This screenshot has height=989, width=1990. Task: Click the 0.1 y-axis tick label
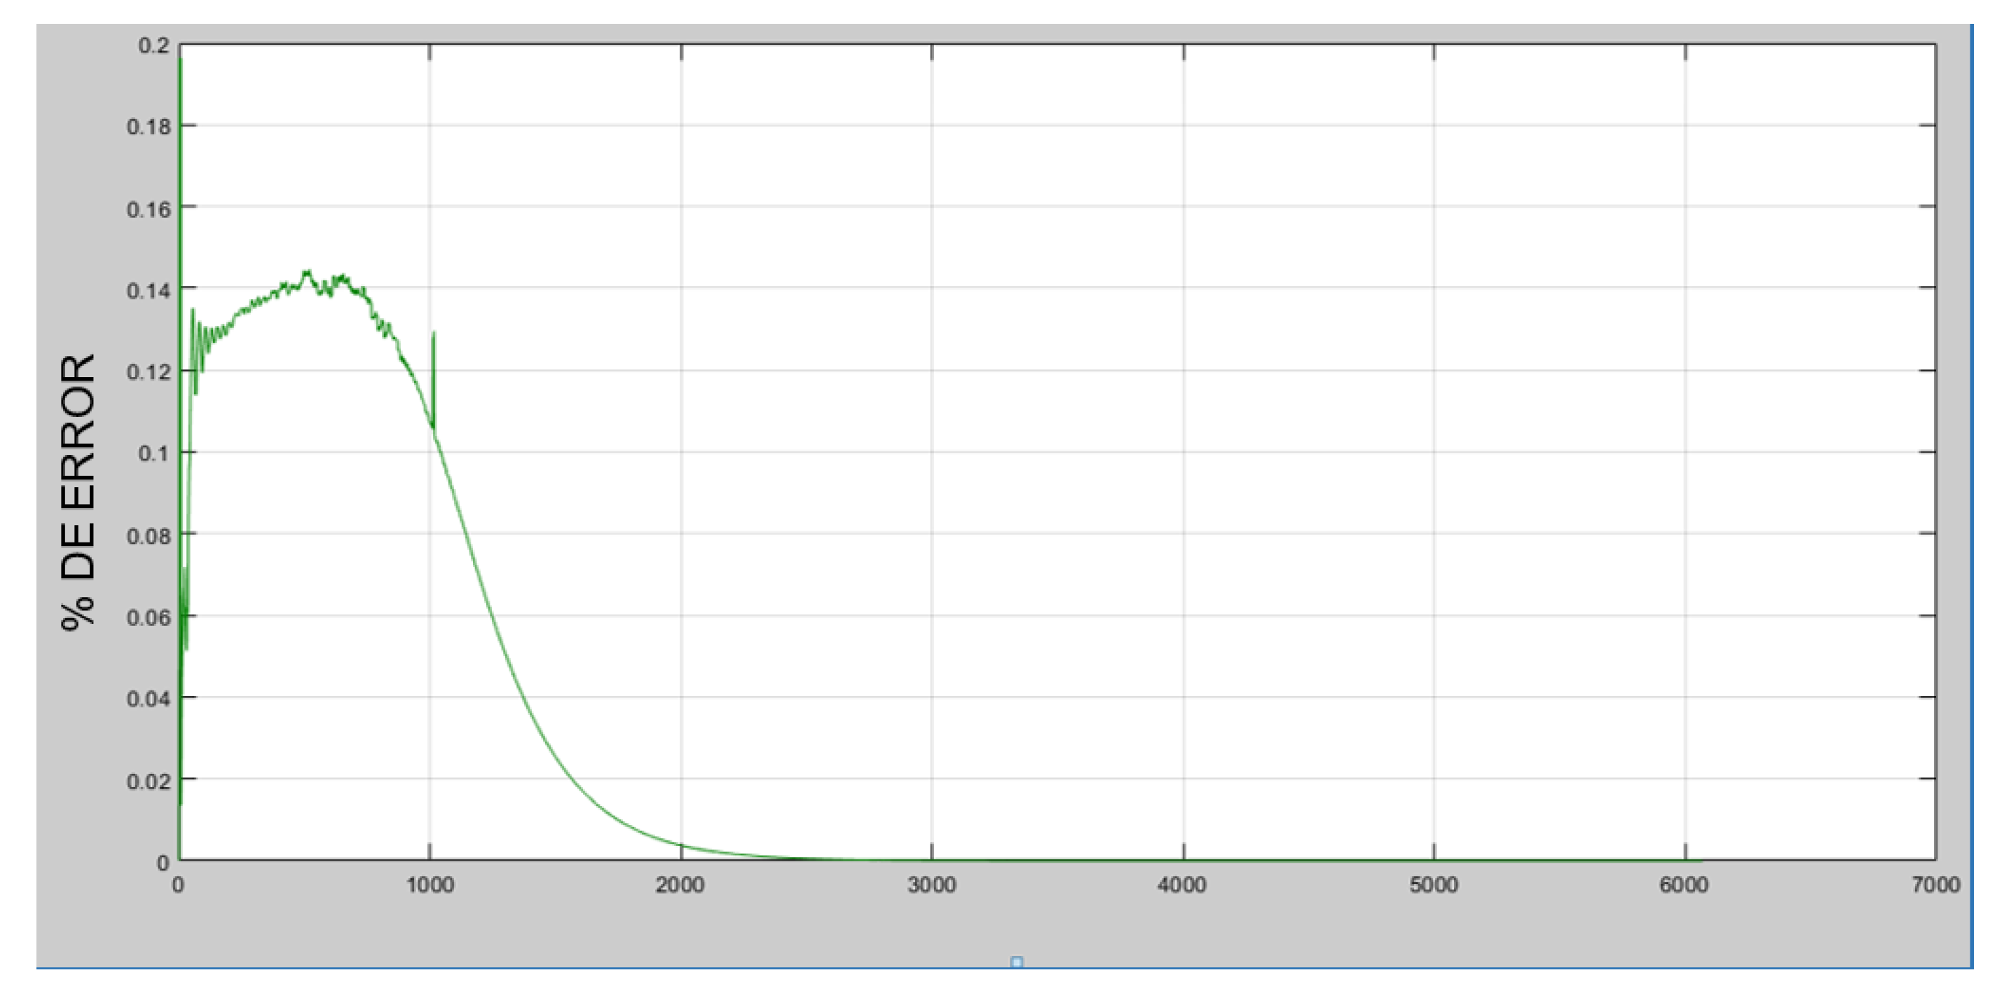pyautogui.click(x=153, y=453)
